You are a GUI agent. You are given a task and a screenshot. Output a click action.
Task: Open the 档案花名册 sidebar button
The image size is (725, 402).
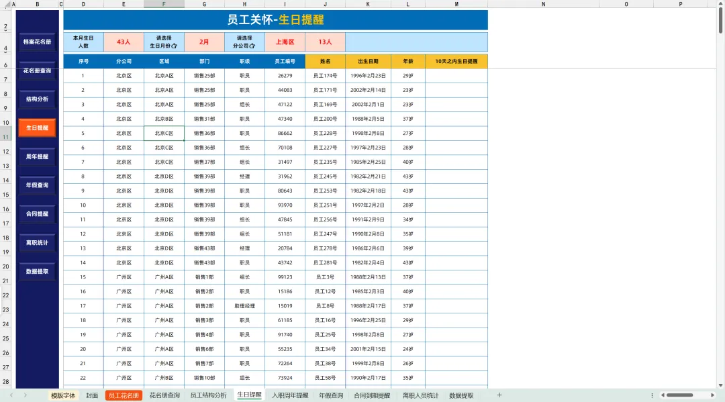(37, 42)
